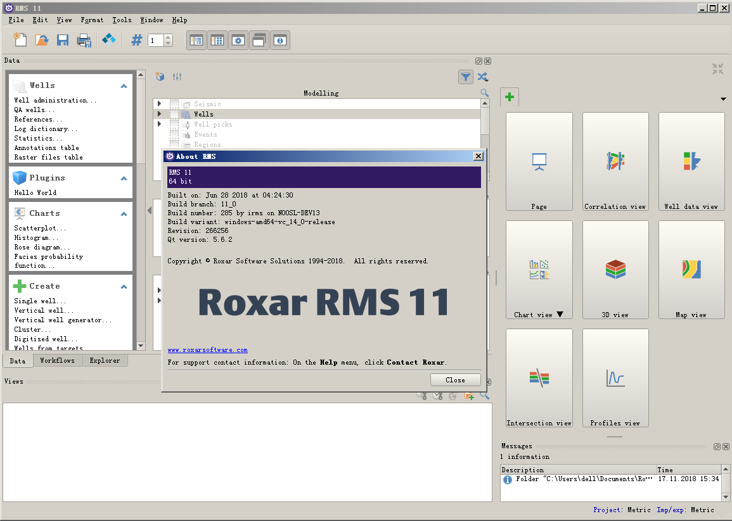Open the Well data view tile

point(691,161)
